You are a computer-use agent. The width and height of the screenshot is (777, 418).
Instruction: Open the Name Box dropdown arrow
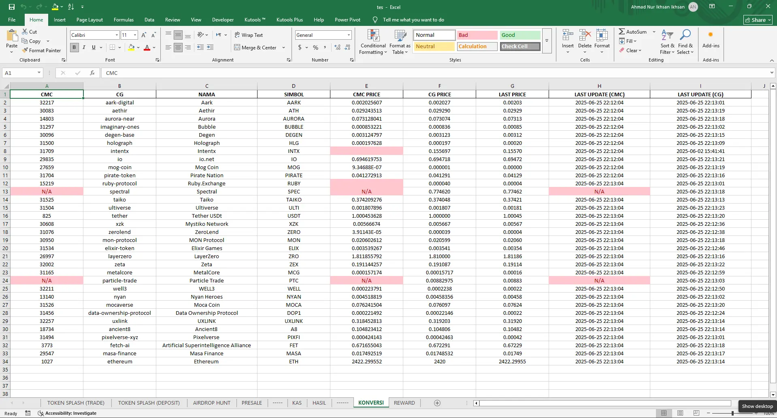point(39,73)
